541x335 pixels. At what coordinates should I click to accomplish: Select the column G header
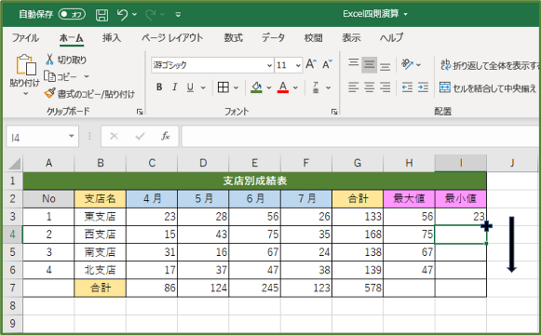tap(358, 163)
